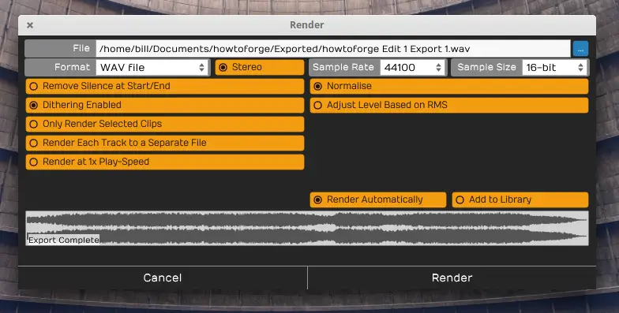Screen dimensions: 619x313
Task: Enable Only Render Selected Clips
Action: click(164, 125)
